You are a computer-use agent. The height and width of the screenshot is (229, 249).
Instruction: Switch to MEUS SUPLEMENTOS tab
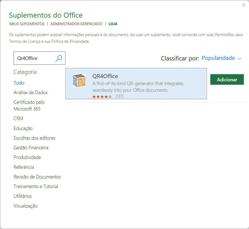27,24
